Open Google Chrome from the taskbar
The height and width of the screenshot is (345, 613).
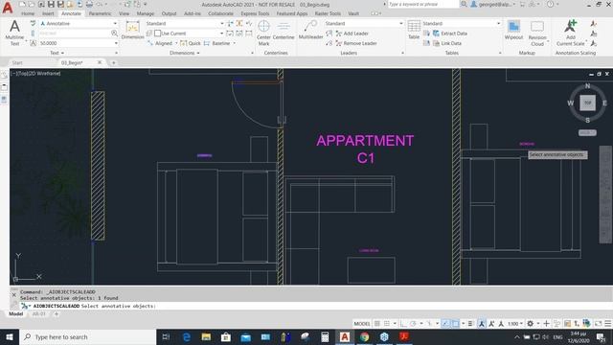click(x=364, y=336)
